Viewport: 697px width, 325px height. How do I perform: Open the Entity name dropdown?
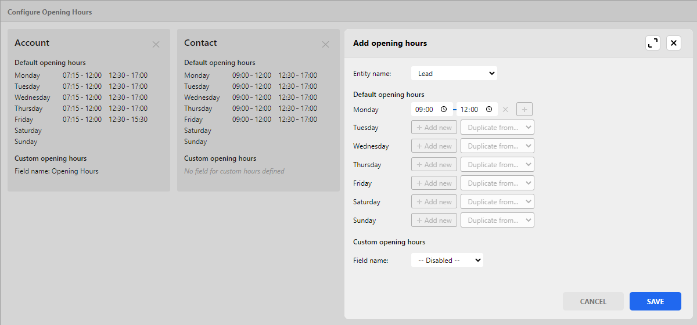coord(454,74)
